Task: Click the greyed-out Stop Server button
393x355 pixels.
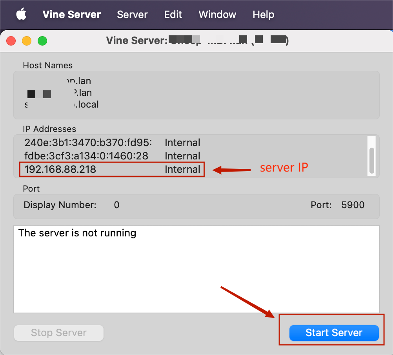Action: pos(59,333)
